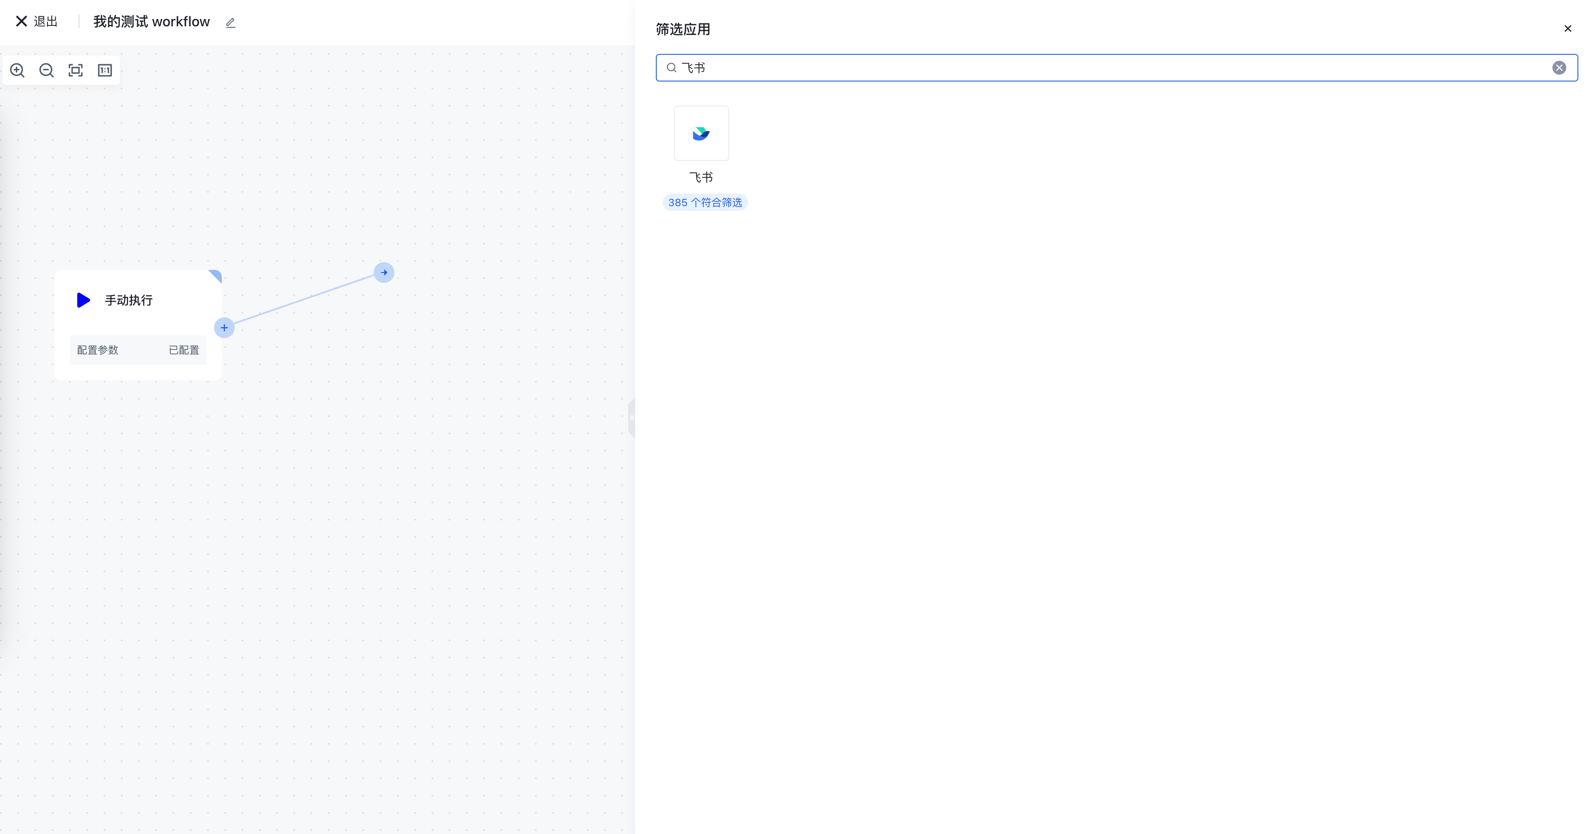
Task: Reset canvas to 1:1 scale
Action: (x=105, y=70)
